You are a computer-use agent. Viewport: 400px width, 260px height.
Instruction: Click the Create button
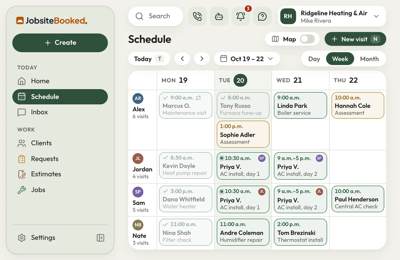tap(60, 43)
